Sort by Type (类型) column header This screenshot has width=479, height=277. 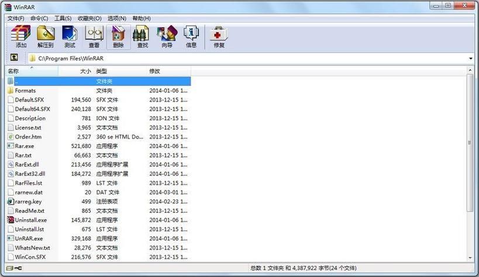point(120,71)
